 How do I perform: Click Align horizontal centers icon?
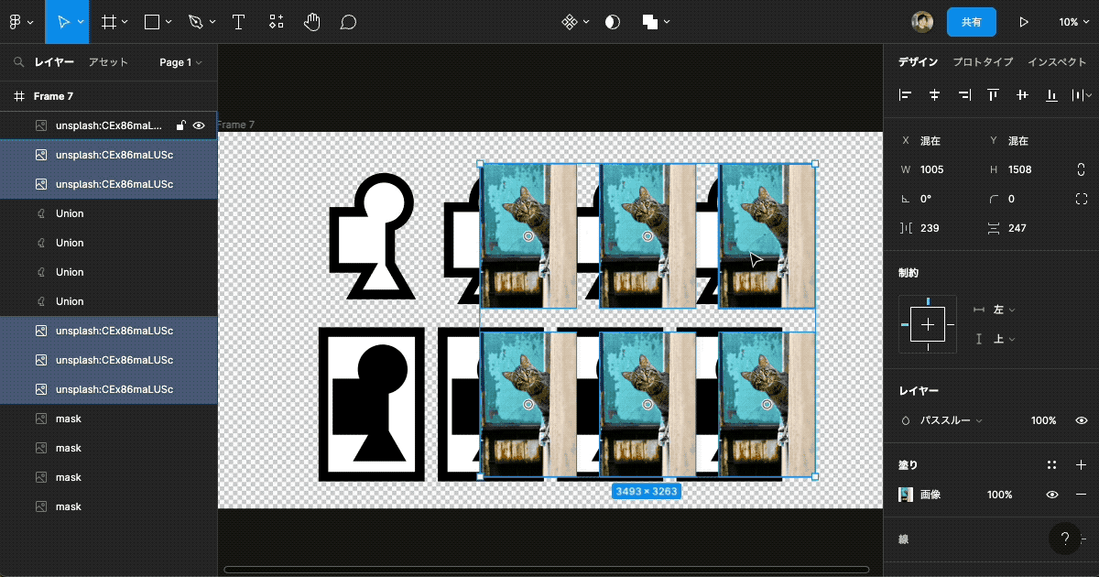(x=934, y=94)
